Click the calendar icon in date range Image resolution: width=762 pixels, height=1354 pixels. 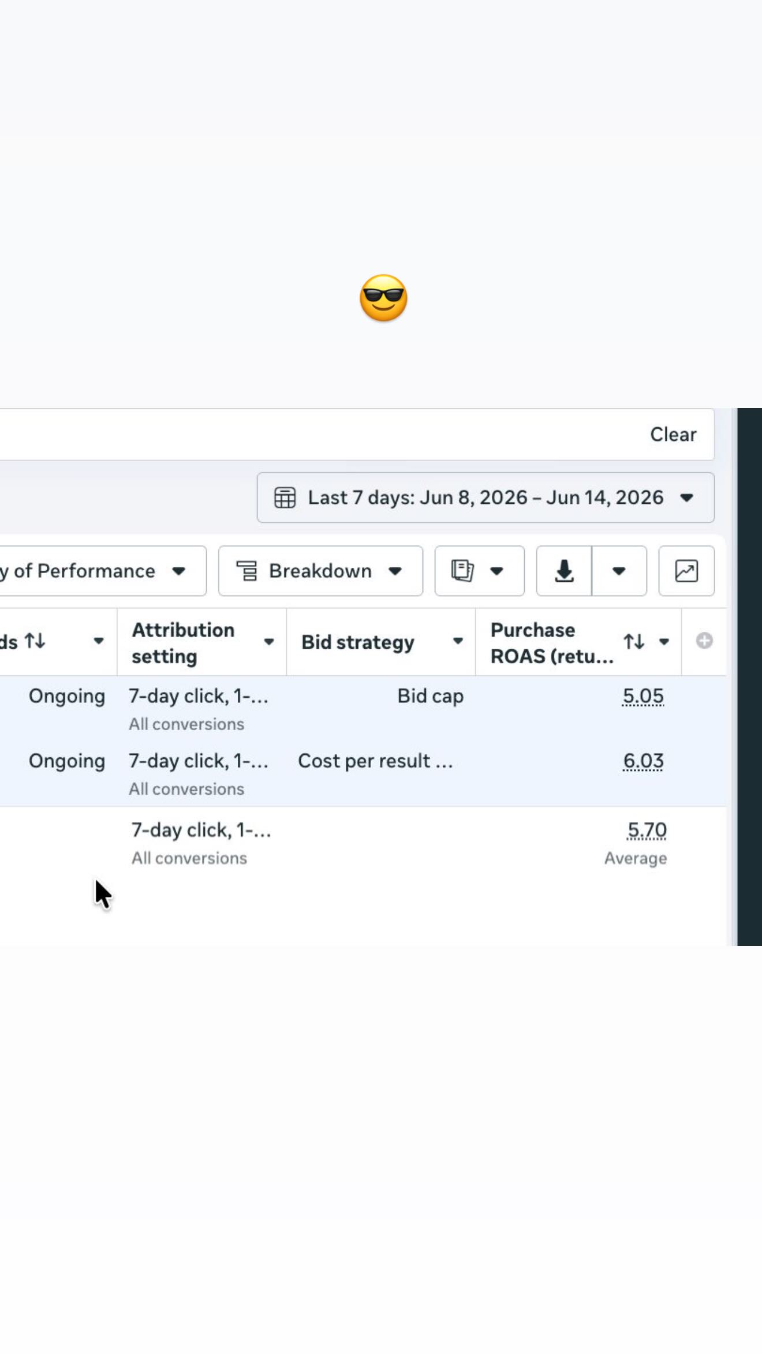[x=285, y=498]
